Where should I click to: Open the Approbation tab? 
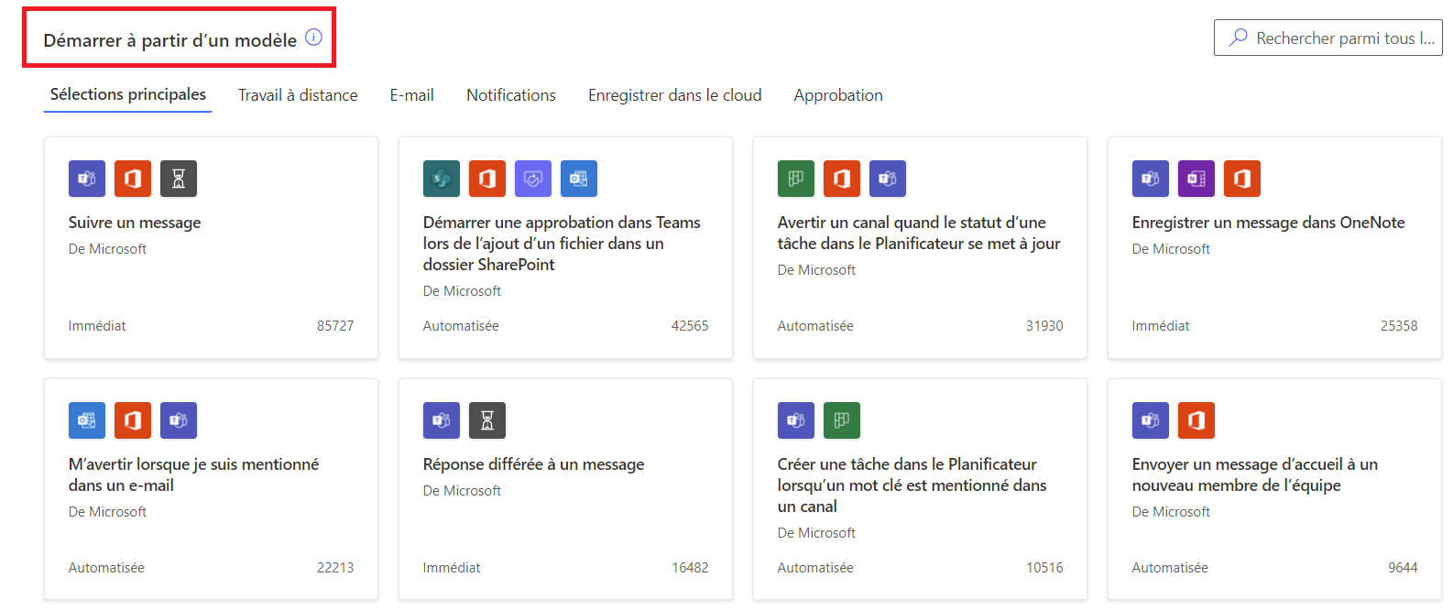(x=838, y=95)
